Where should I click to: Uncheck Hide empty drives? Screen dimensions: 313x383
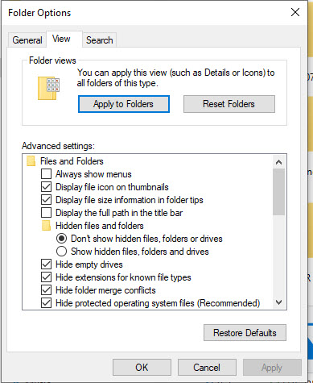[x=46, y=264]
